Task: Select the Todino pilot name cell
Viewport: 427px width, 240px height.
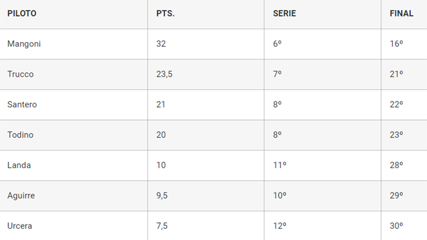Action: click(20, 135)
